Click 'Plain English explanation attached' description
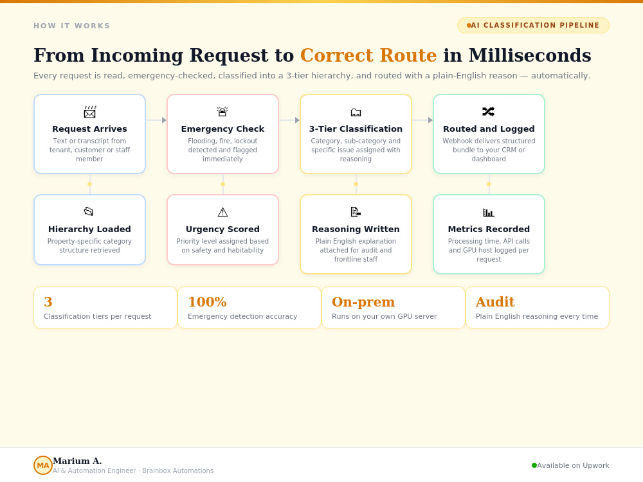The width and height of the screenshot is (643, 482). click(356, 250)
